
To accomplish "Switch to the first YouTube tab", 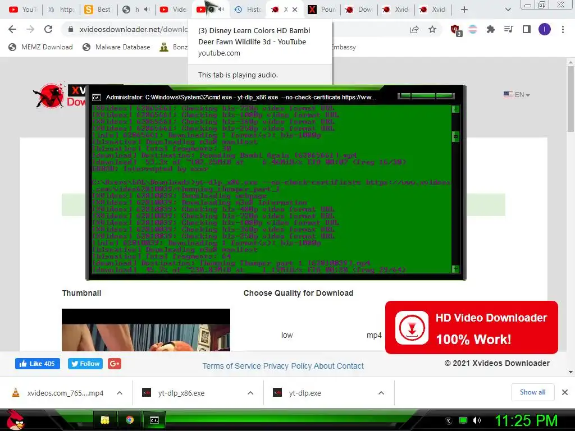I will pos(22,10).
